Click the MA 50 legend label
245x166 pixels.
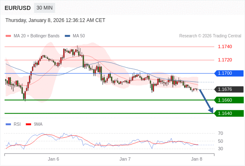tap(79, 36)
